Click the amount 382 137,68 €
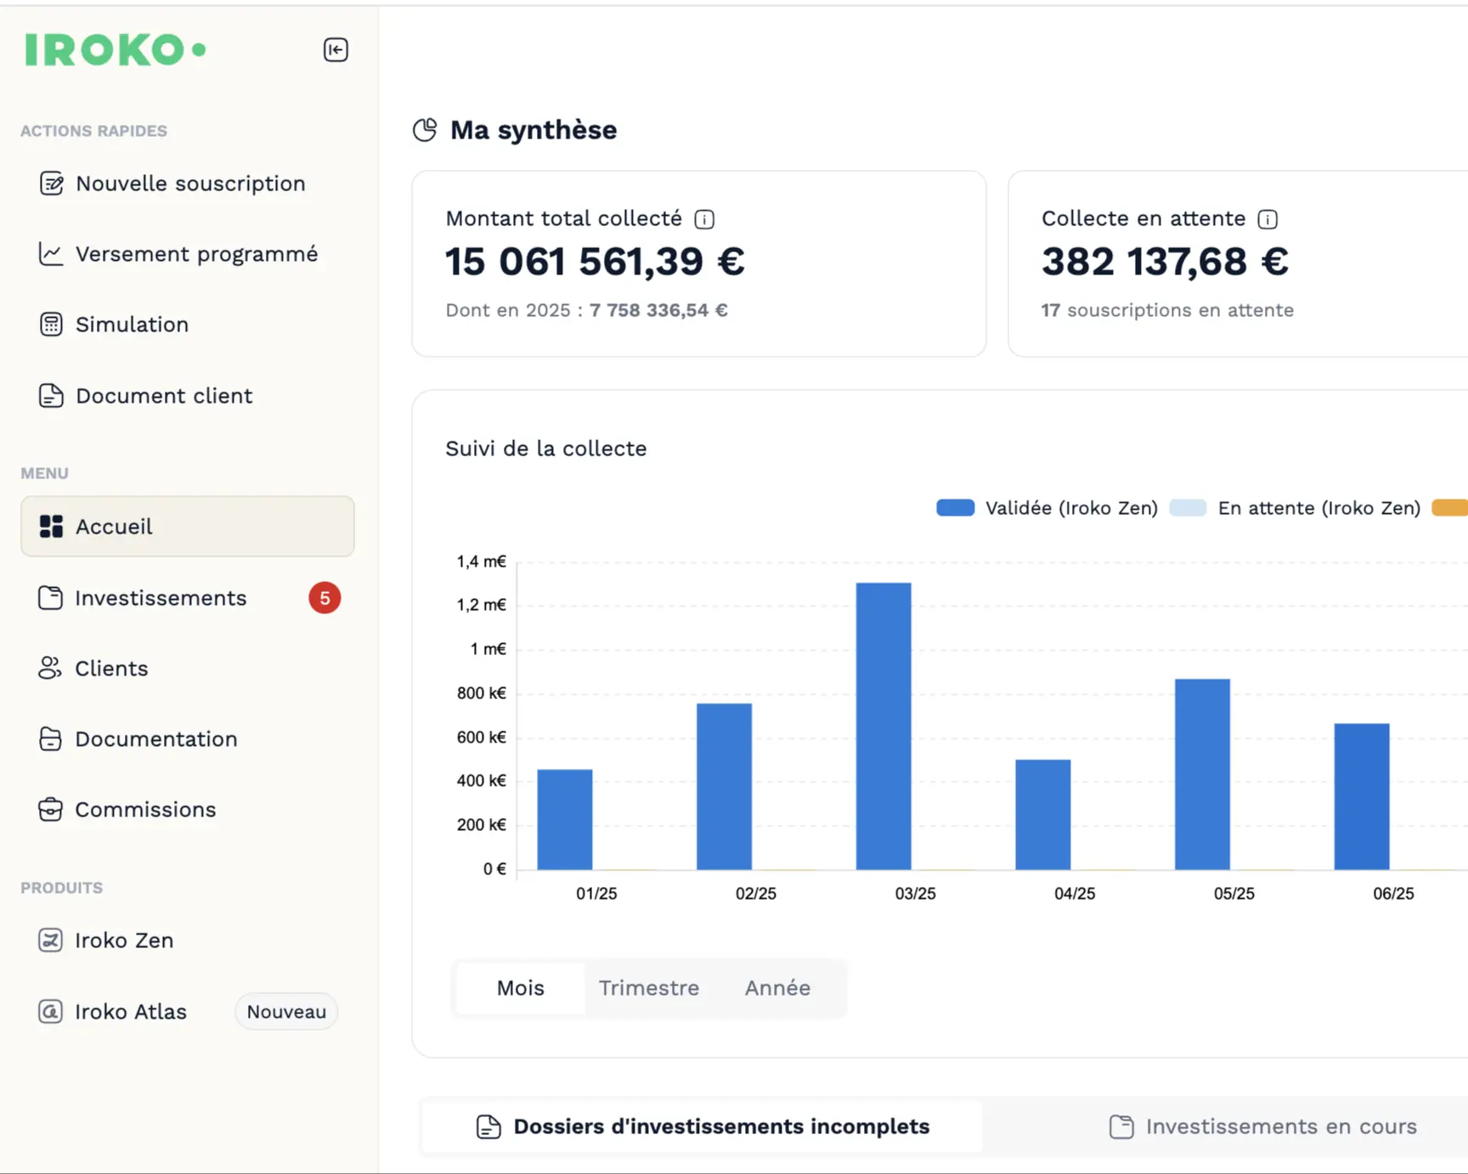 click(1165, 262)
